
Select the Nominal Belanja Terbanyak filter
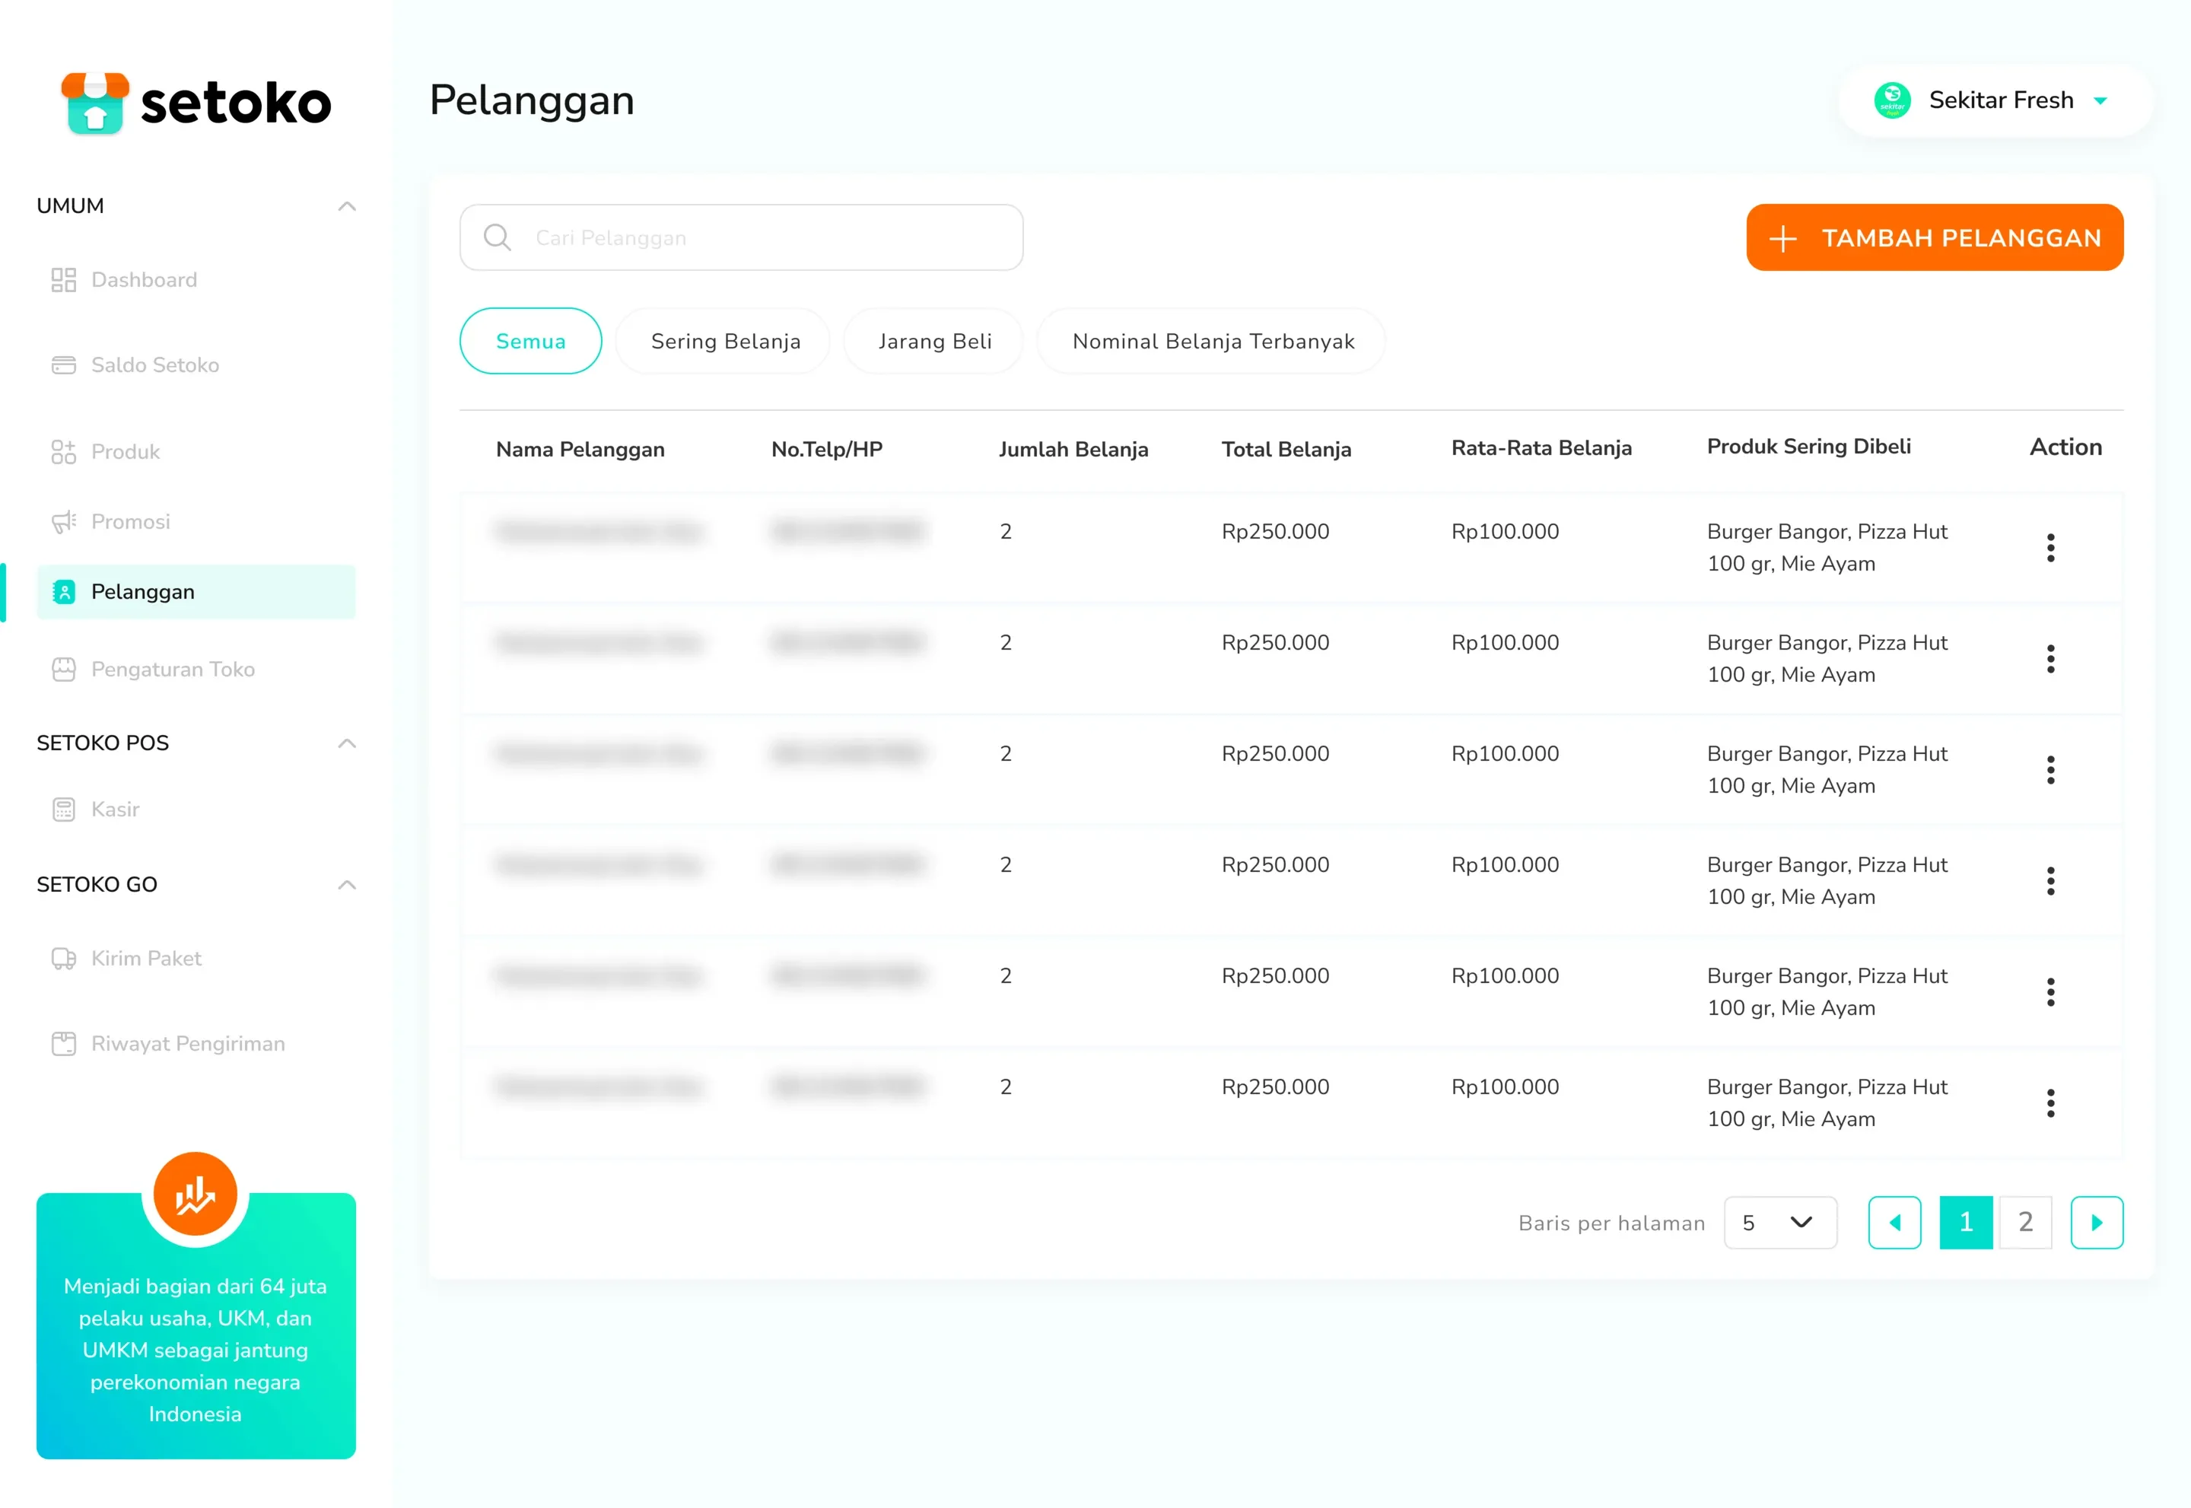1212,341
